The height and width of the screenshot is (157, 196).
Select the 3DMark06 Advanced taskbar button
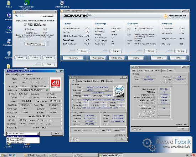[x=36, y=155]
